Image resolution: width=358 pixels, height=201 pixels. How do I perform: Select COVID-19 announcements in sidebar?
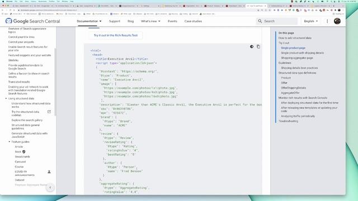(x=25, y=173)
